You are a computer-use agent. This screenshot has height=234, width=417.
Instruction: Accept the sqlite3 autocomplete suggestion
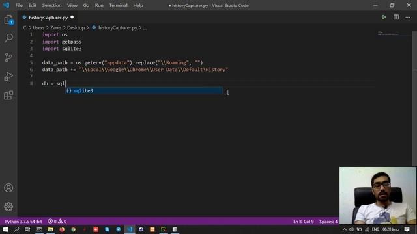tap(144, 91)
